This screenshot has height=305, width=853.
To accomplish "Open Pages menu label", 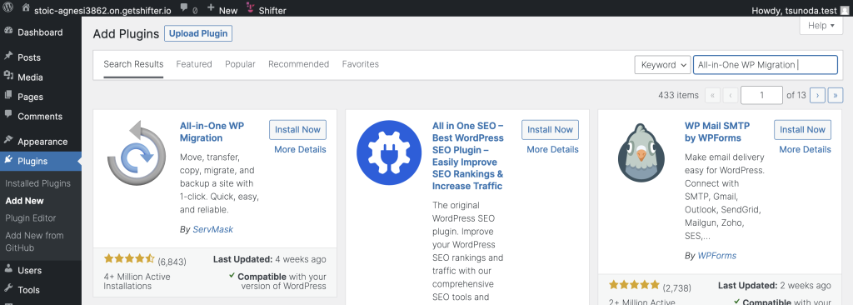I will click(30, 97).
